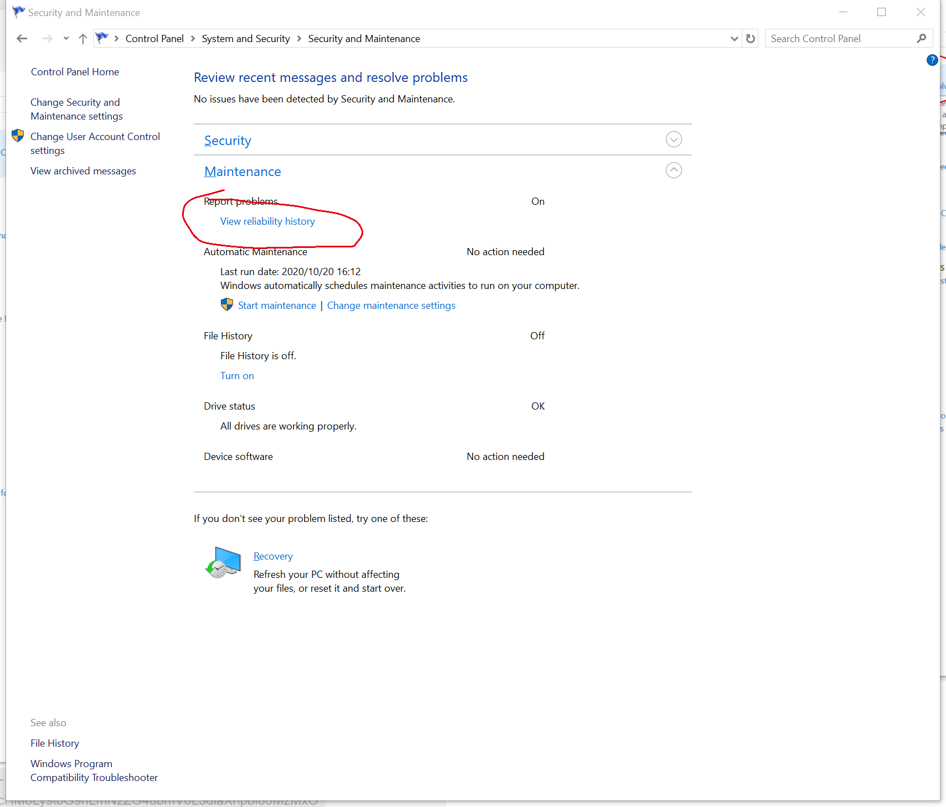Expand breadcrumb arrow after System and Security
The image size is (946, 807).
(x=299, y=38)
